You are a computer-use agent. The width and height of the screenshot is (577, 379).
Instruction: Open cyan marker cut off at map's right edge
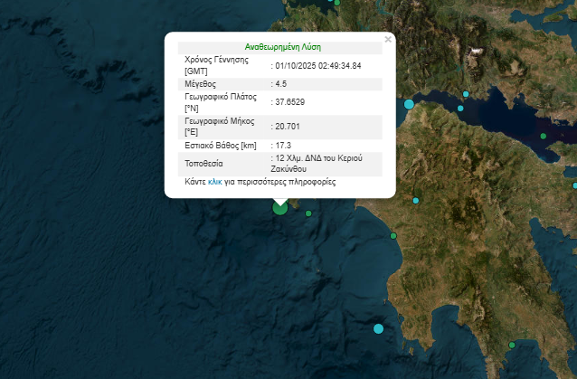pyautogui.click(x=575, y=185)
